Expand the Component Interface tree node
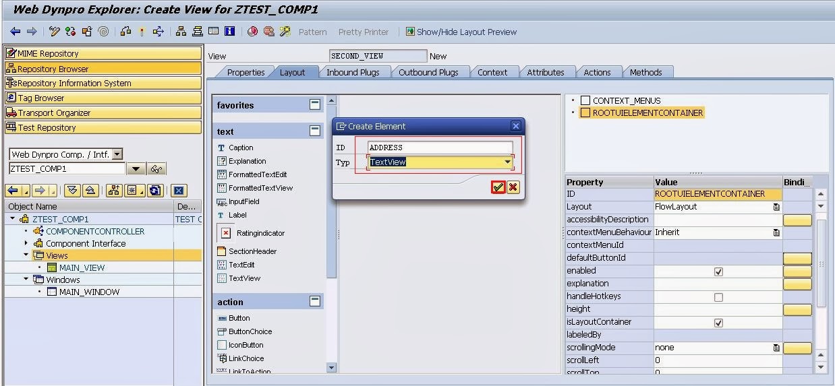The image size is (835, 386). click(27, 243)
